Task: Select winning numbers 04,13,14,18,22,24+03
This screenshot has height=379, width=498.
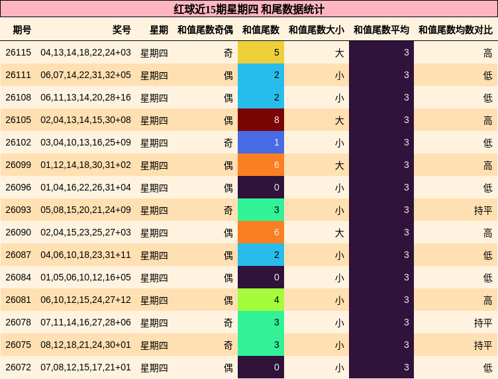Action: (85, 52)
